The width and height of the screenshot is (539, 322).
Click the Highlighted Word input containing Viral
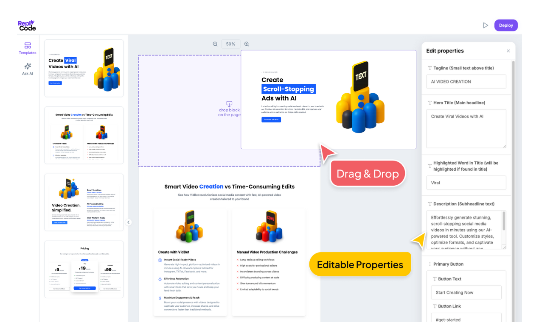[466, 183]
